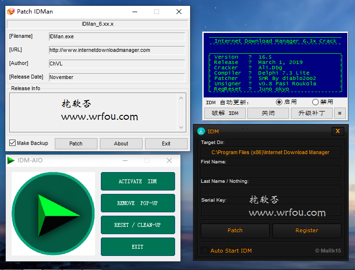Click orange Patch button in dark IDM window

[235, 230]
